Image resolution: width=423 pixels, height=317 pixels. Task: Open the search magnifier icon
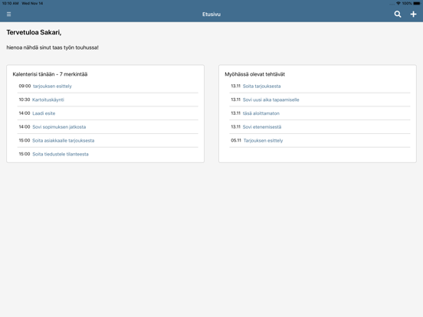[x=398, y=14]
